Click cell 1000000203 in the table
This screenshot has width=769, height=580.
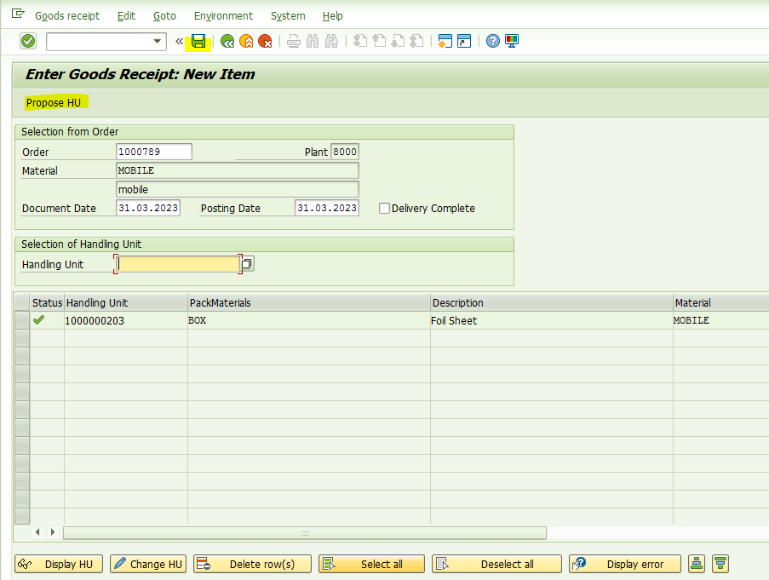[125, 320]
